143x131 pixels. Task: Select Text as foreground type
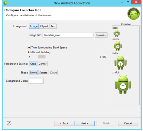[53, 26]
